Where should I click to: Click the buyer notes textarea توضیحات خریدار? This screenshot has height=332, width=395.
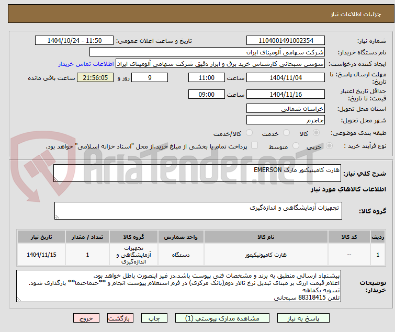coord(178,286)
